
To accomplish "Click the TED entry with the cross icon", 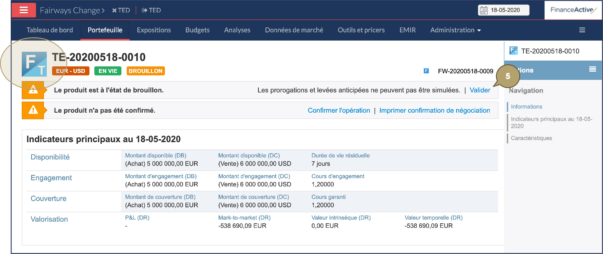I will click(x=121, y=10).
